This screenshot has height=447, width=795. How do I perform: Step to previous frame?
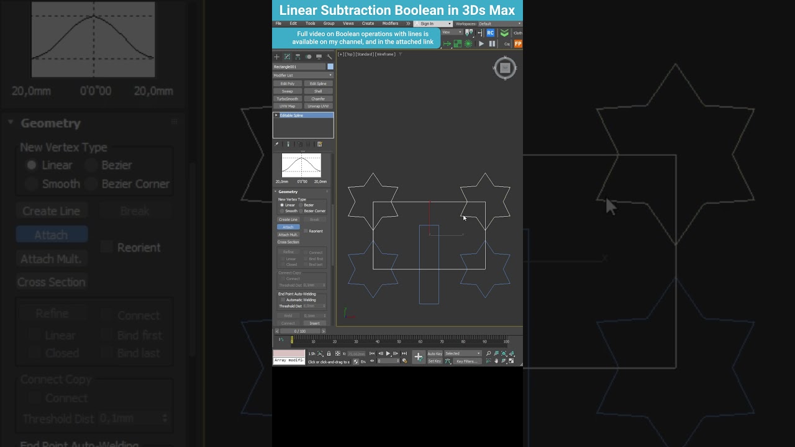click(x=381, y=353)
